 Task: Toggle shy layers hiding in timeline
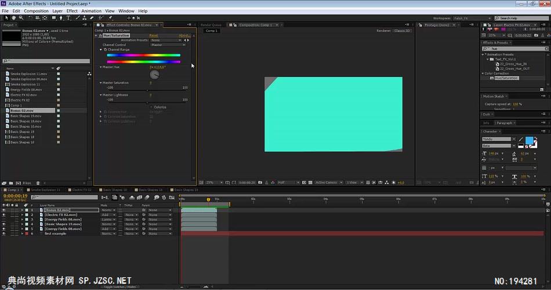(x=132, y=198)
